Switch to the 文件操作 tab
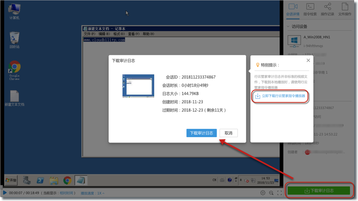The image size is (358, 201). (x=345, y=9)
